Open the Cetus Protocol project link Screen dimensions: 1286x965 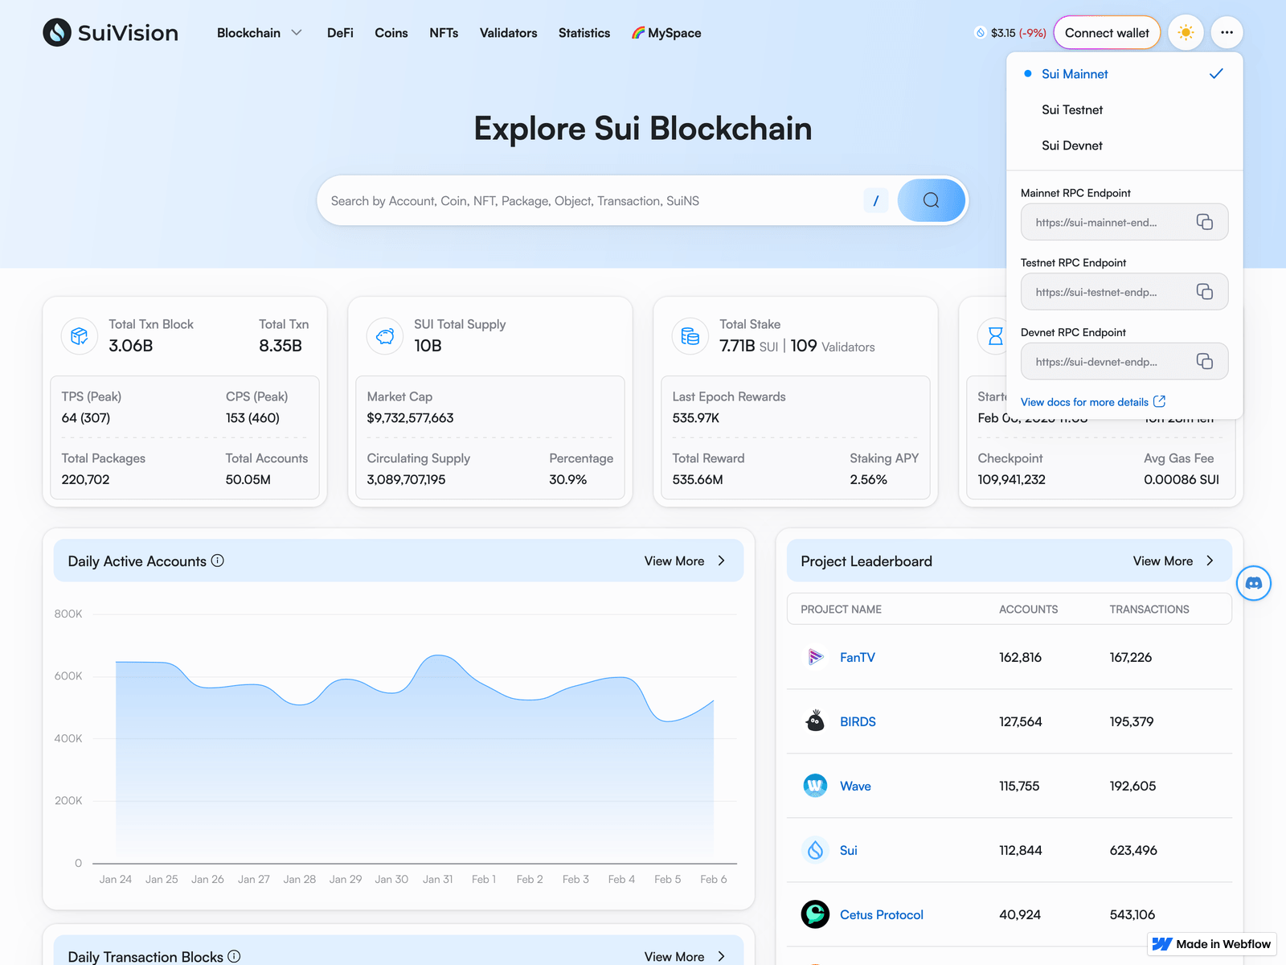[x=882, y=914]
